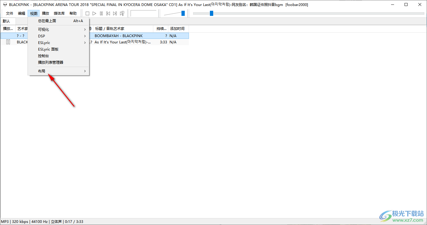This screenshot has width=427, height=225.
Task: Sort by the 持续… duration column header
Action: coord(161,29)
